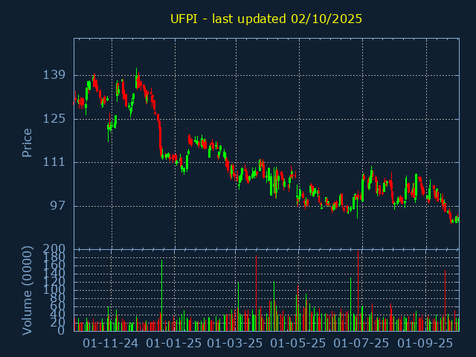This screenshot has height=357, width=476.
Task: Click the 100 volume axis tick label
Action: 55,290
